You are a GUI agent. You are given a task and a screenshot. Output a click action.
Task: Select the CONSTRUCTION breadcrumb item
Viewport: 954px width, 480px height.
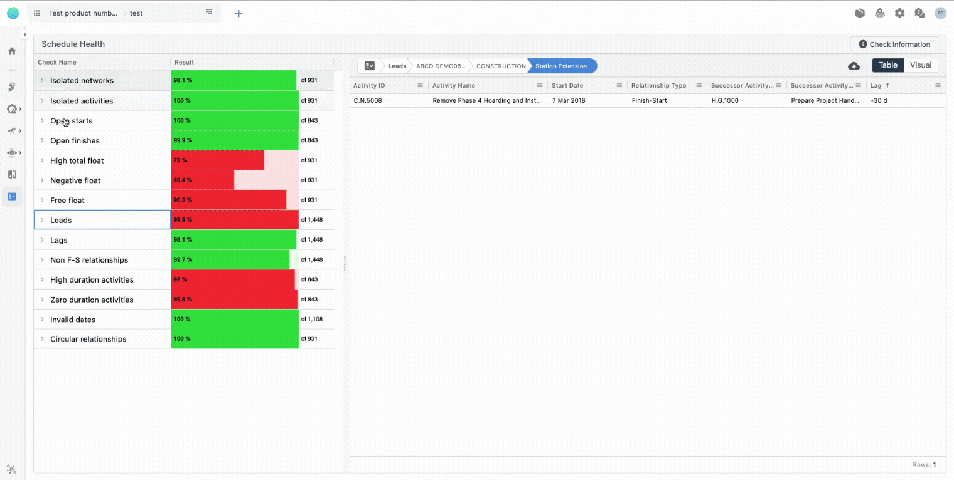500,66
